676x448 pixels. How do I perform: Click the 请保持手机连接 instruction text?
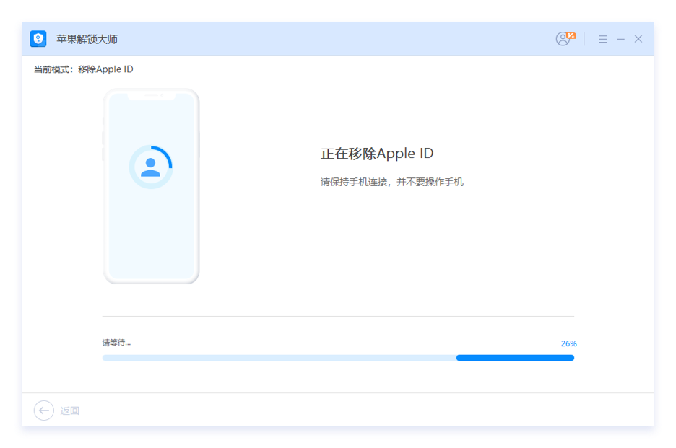pos(392,182)
